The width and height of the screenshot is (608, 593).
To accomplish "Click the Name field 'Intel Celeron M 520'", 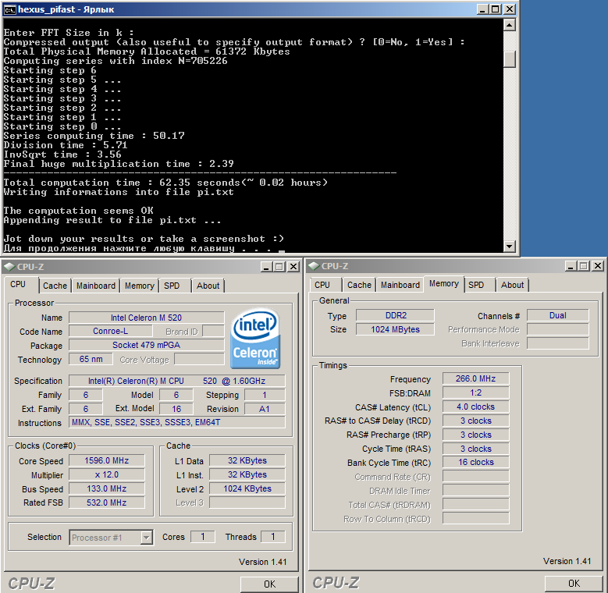I will 147,318.
